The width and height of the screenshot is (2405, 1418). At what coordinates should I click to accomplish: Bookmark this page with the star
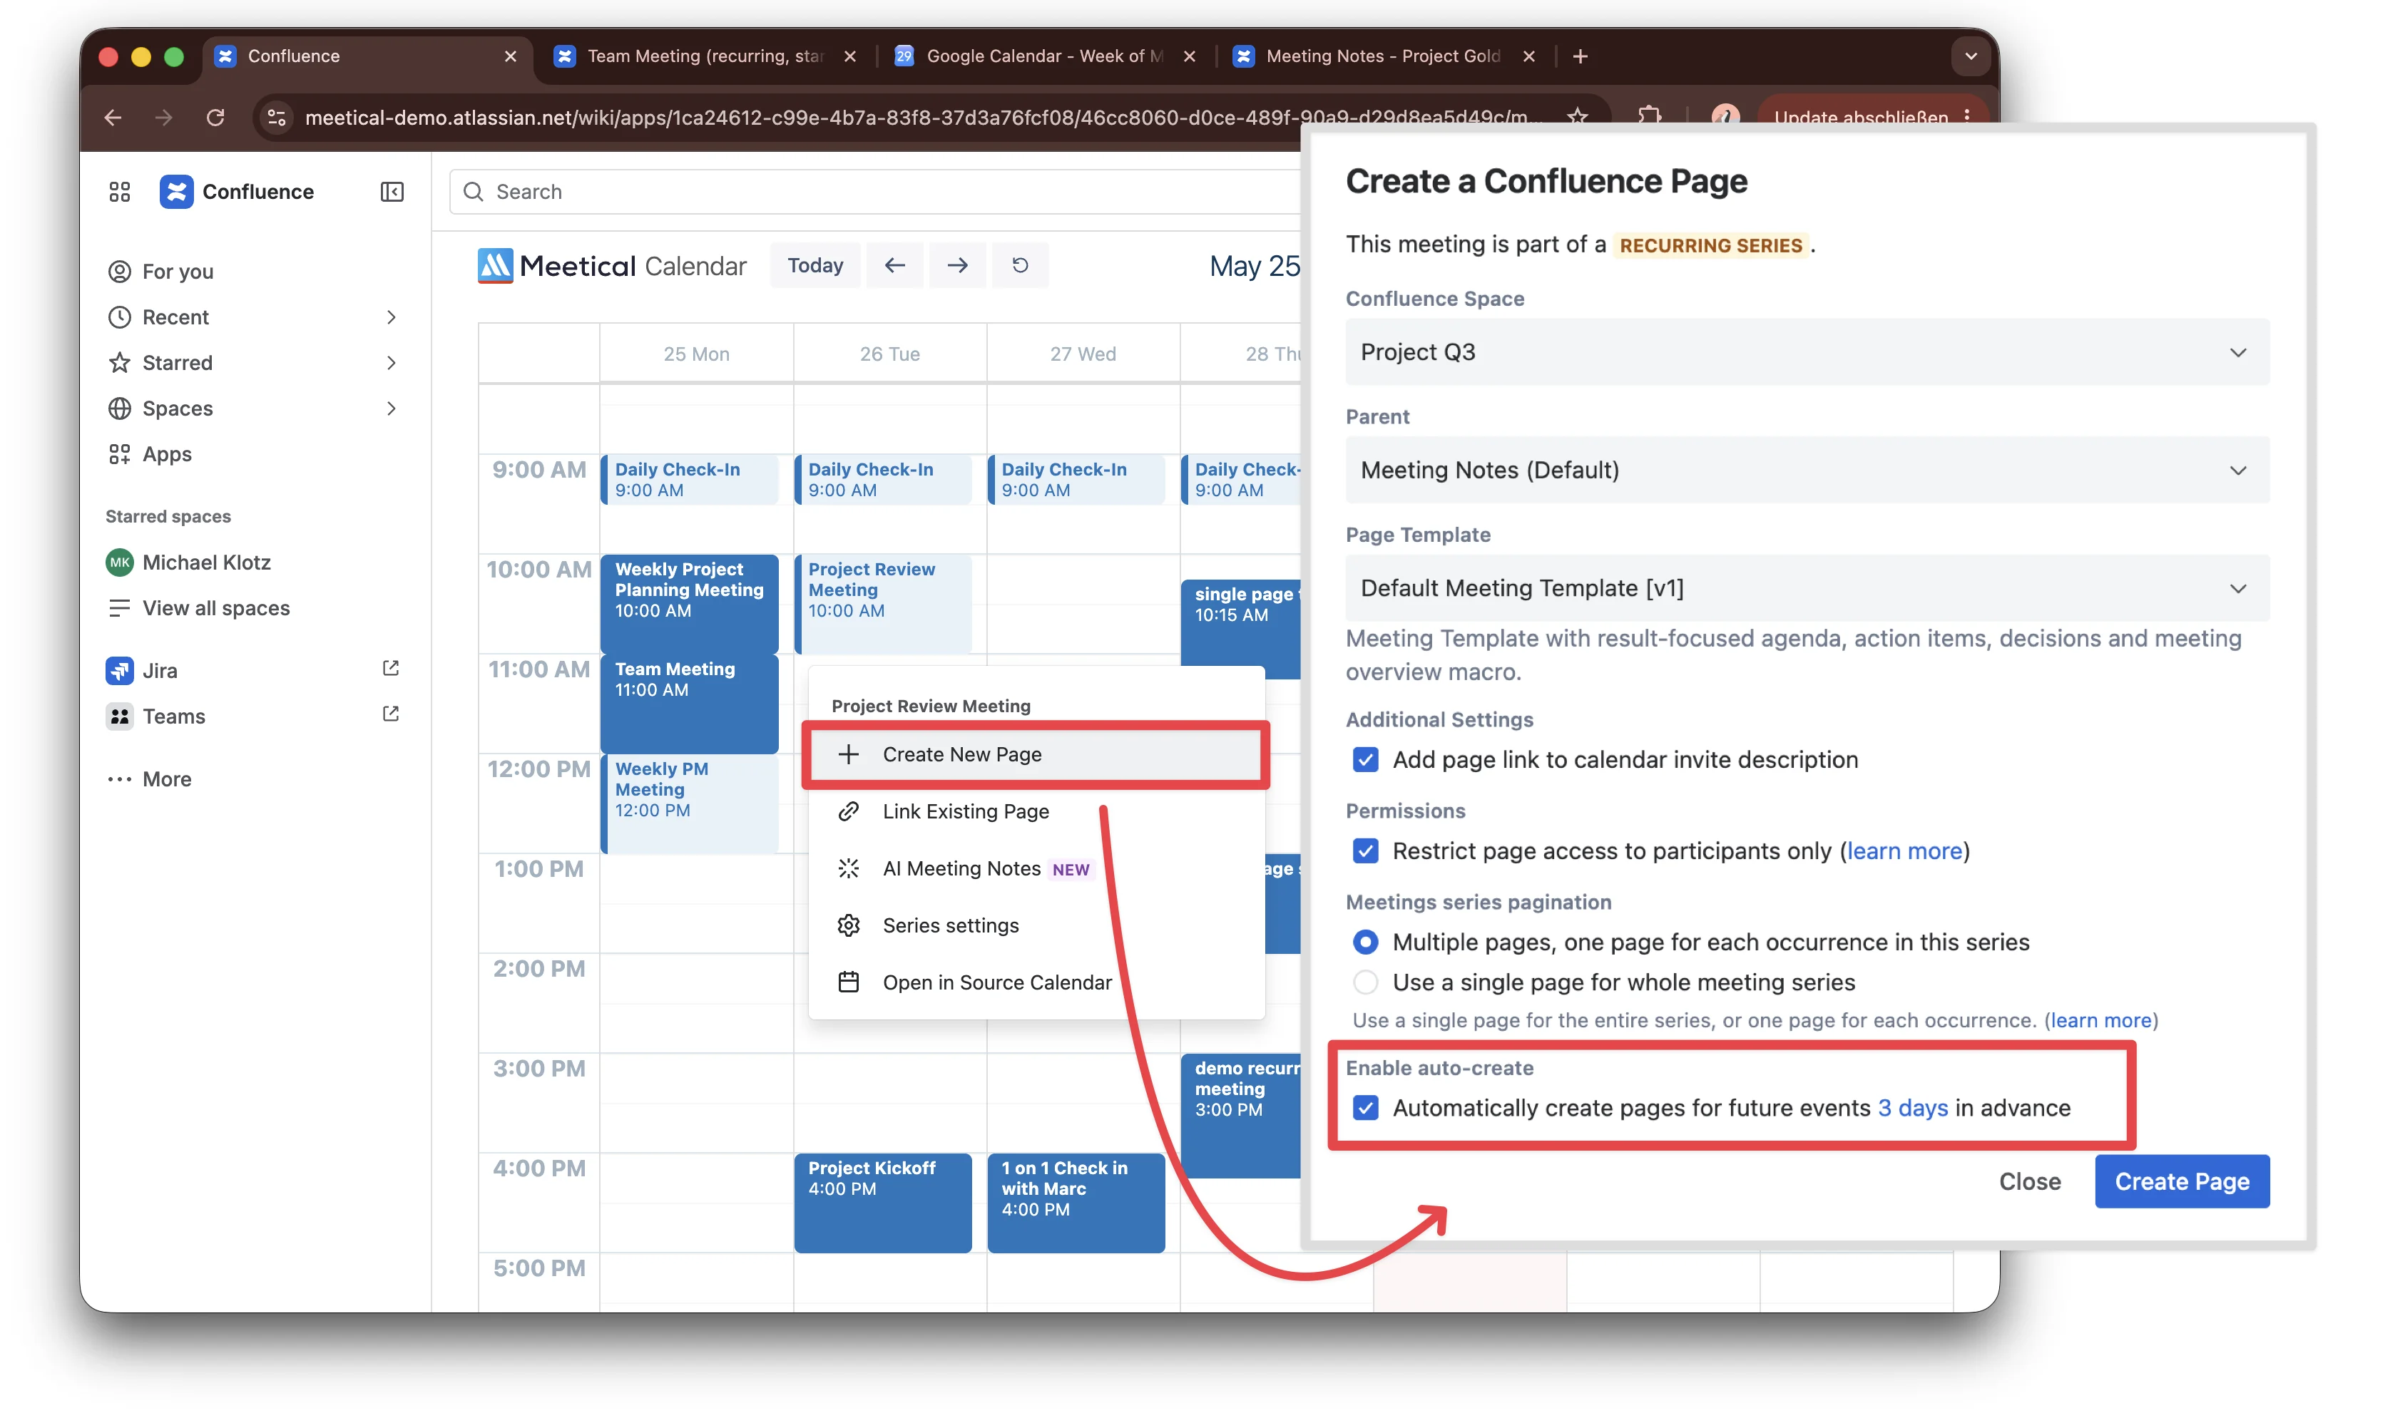pyautogui.click(x=1577, y=117)
